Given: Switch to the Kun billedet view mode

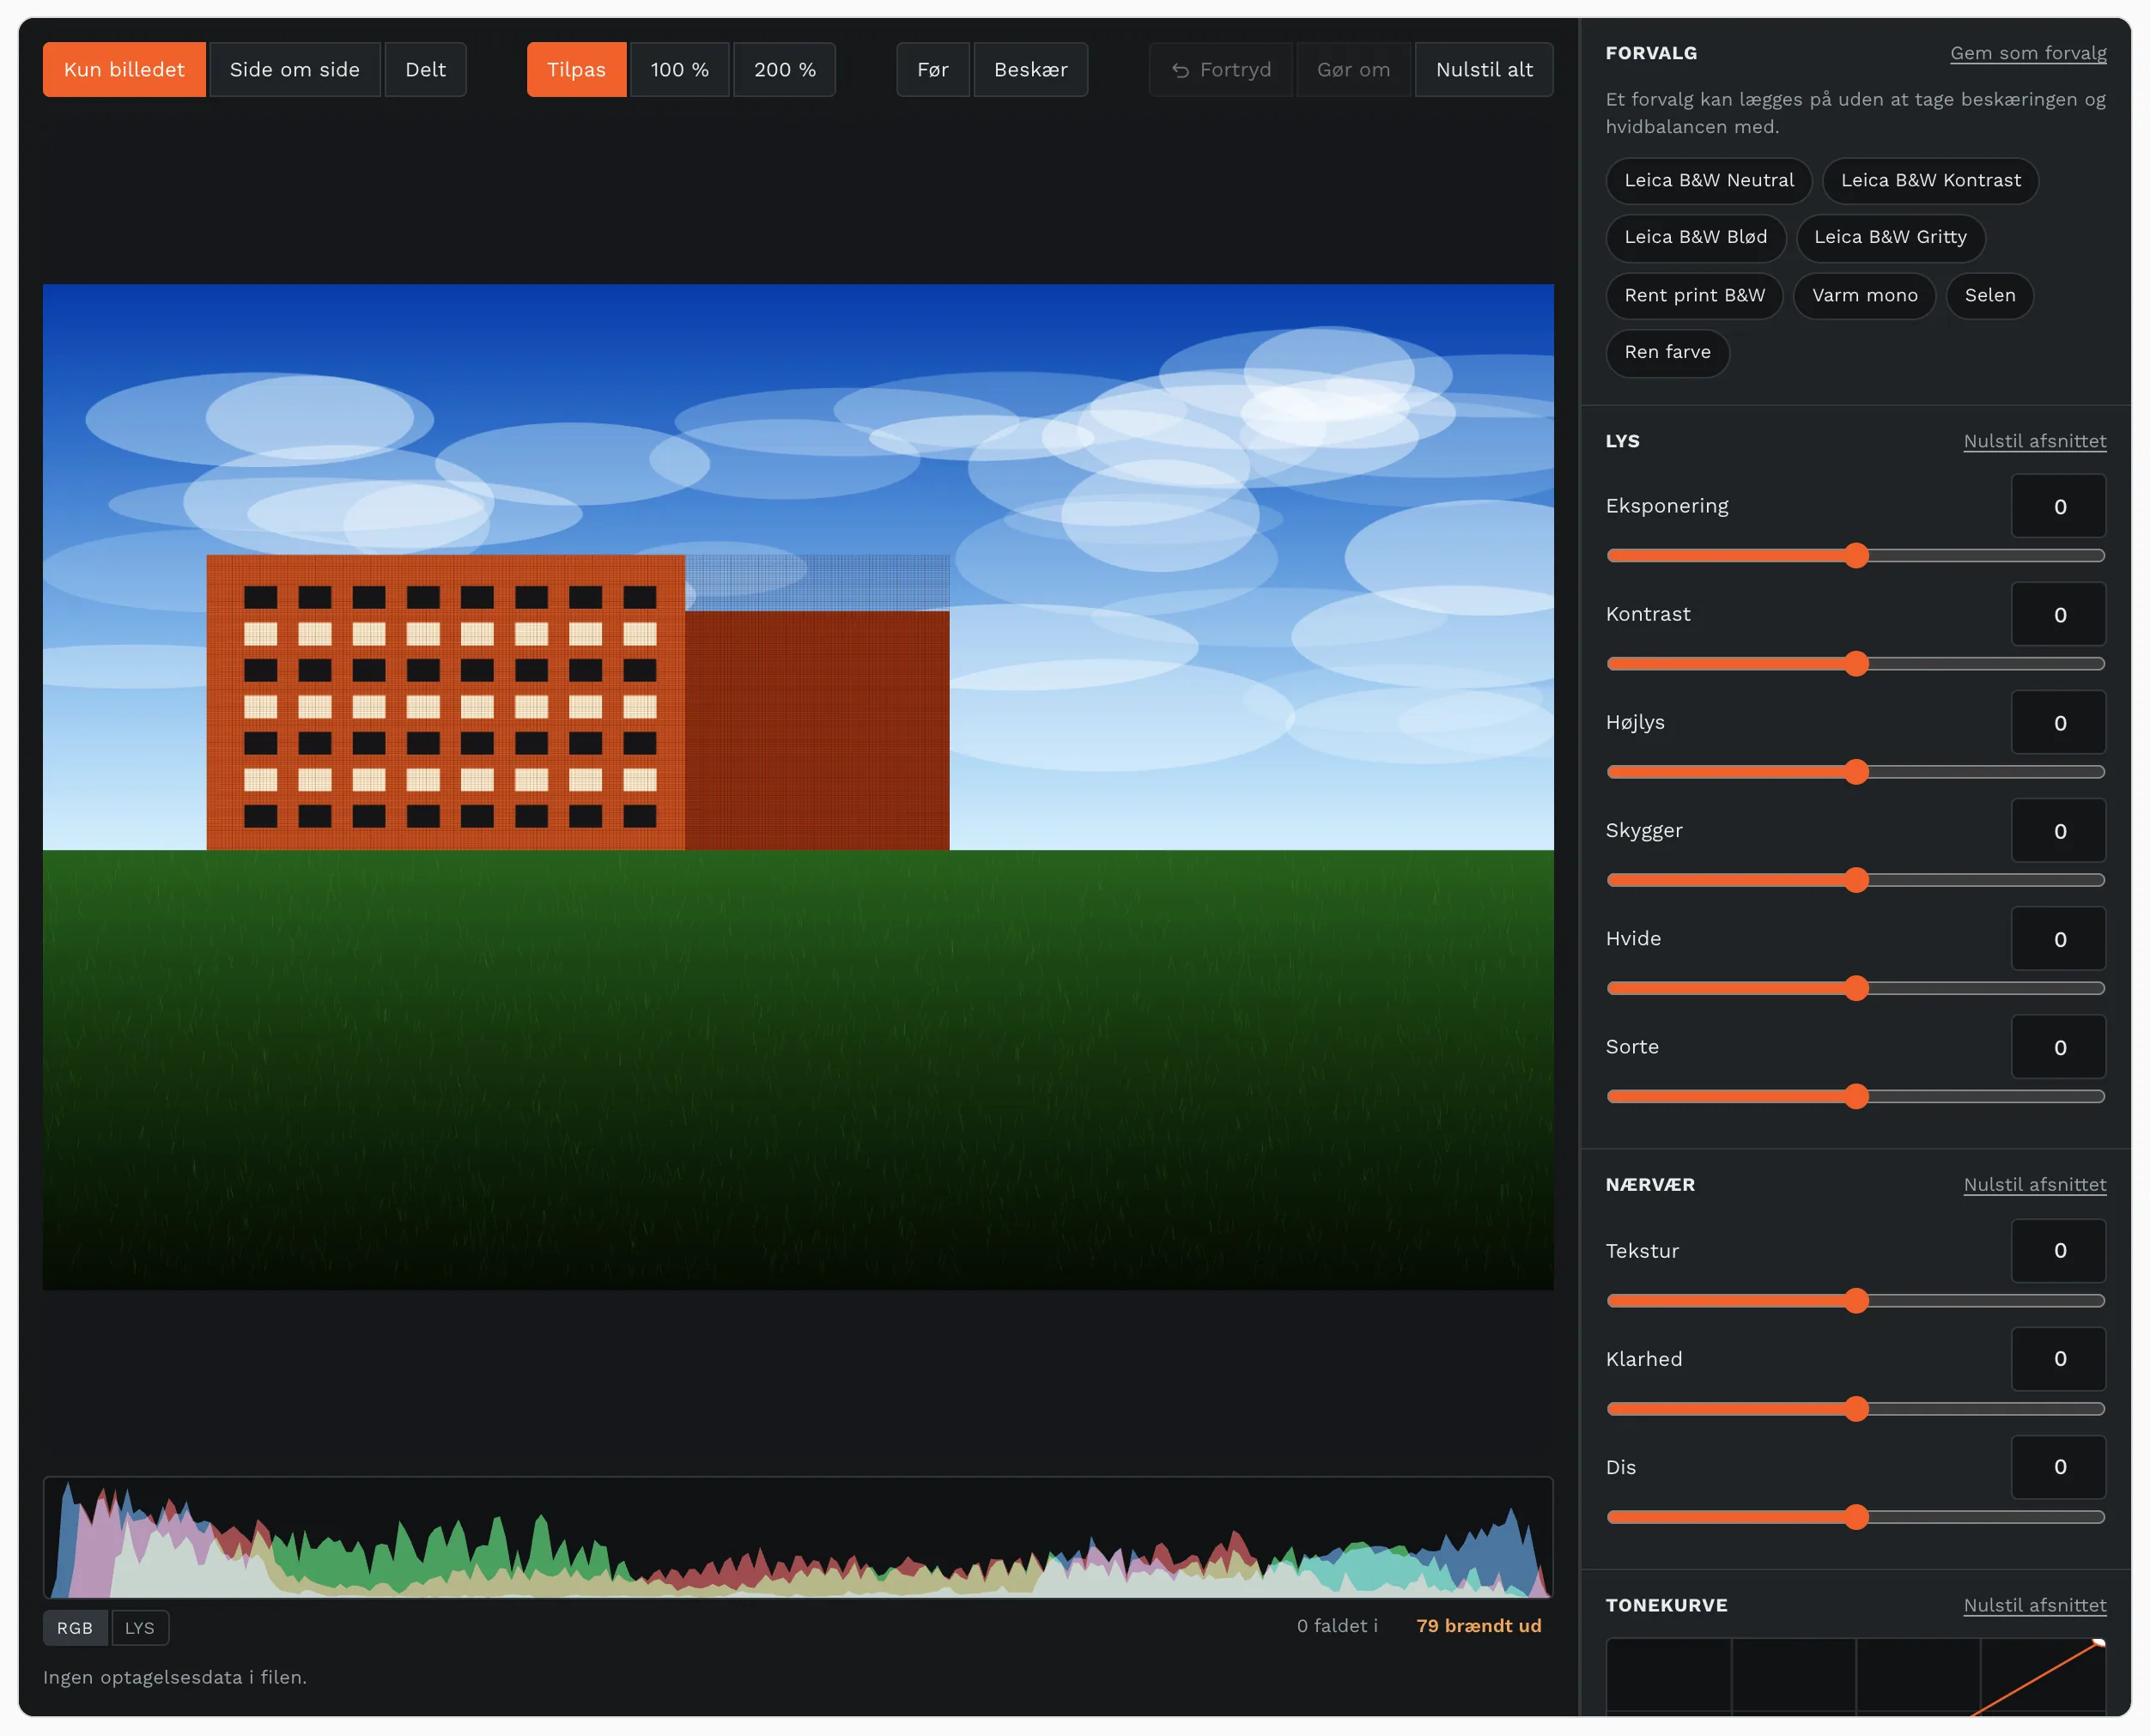Looking at the screenshot, I should click(x=124, y=69).
